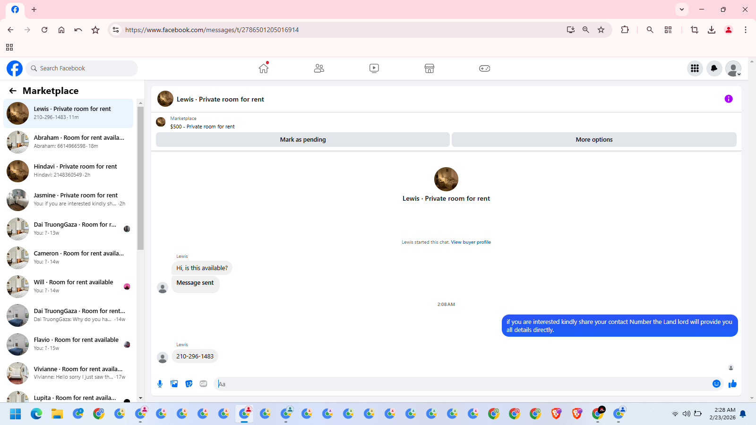Screen dimensions: 756x425
Task: Open More options for the listing
Action: pyautogui.click(x=594, y=140)
